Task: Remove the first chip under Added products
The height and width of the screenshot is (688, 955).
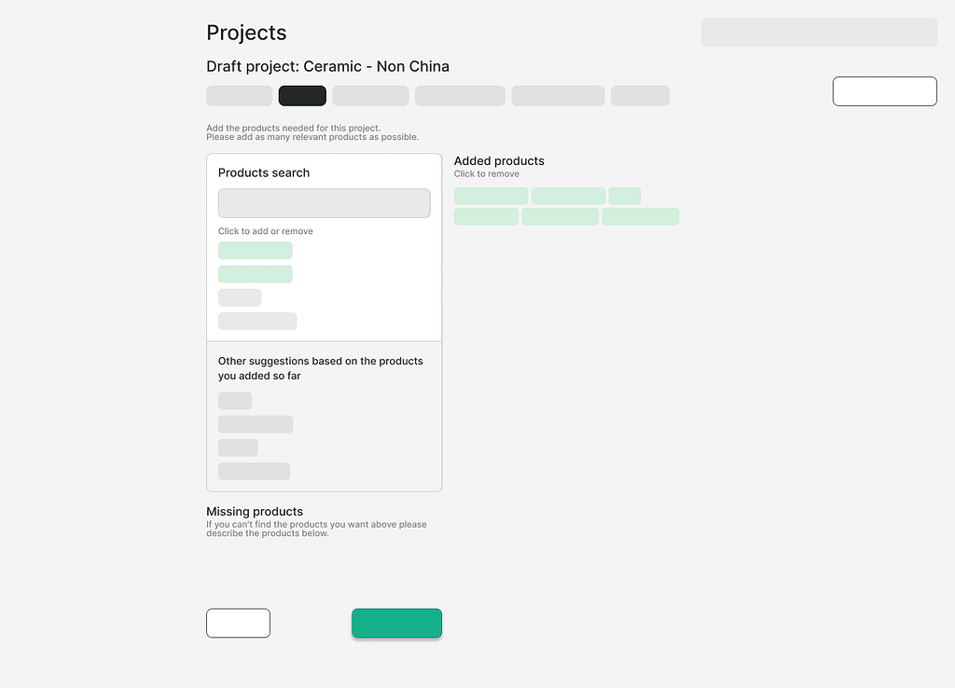Action: tap(491, 196)
